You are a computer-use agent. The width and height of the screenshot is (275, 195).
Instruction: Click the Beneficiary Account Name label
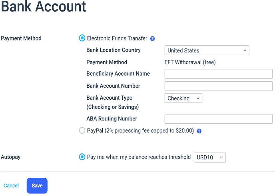(x=118, y=74)
